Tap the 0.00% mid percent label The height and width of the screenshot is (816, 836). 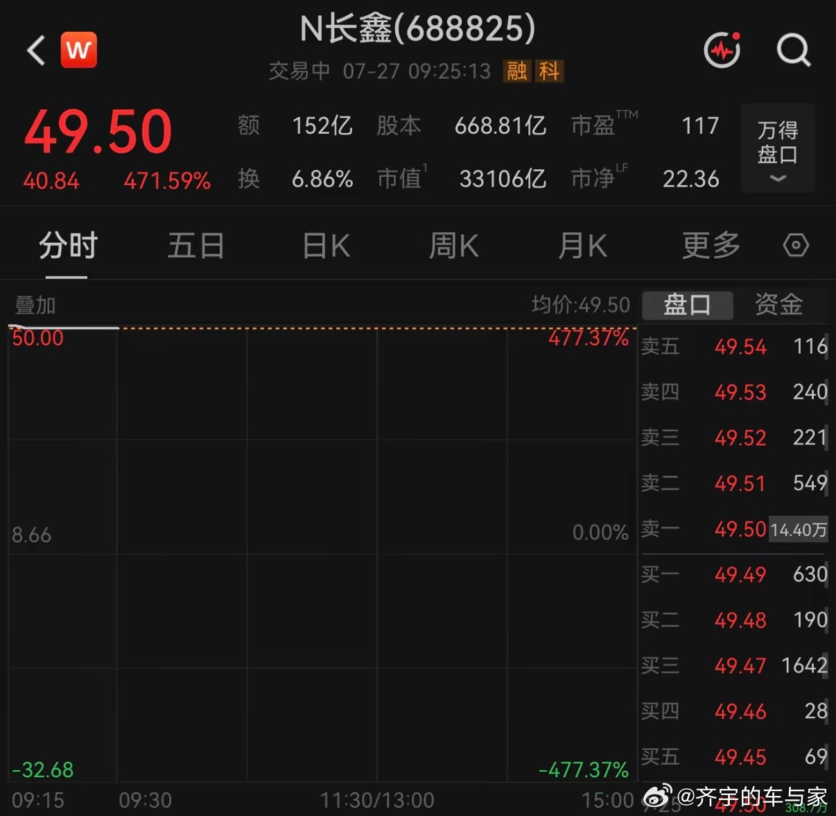(600, 533)
